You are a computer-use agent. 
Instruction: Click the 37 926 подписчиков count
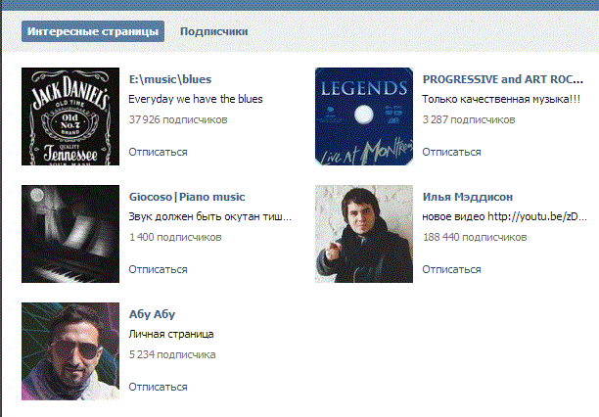click(177, 119)
